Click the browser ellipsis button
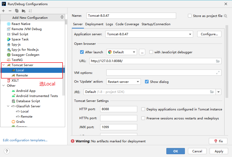Screen dimensions: 232x157 pos(142,52)
